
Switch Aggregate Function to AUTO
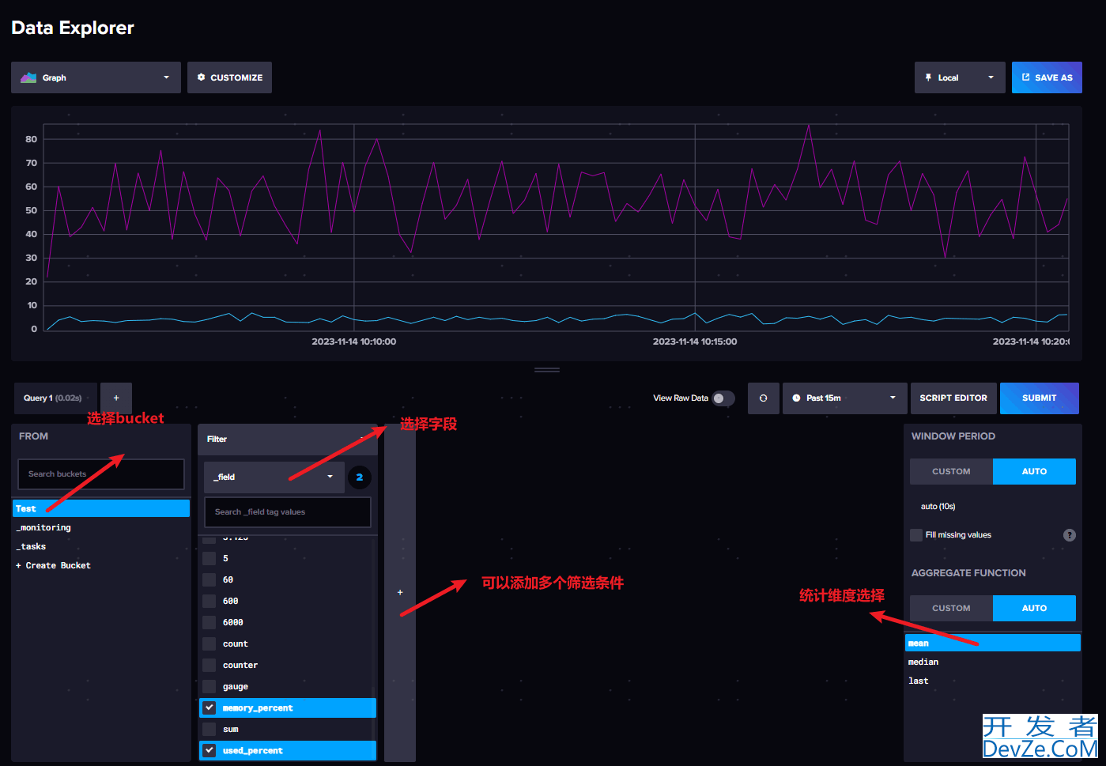1034,608
